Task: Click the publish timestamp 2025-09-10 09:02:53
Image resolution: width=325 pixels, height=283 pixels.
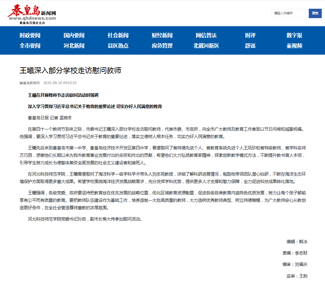Action: (x=60, y=83)
